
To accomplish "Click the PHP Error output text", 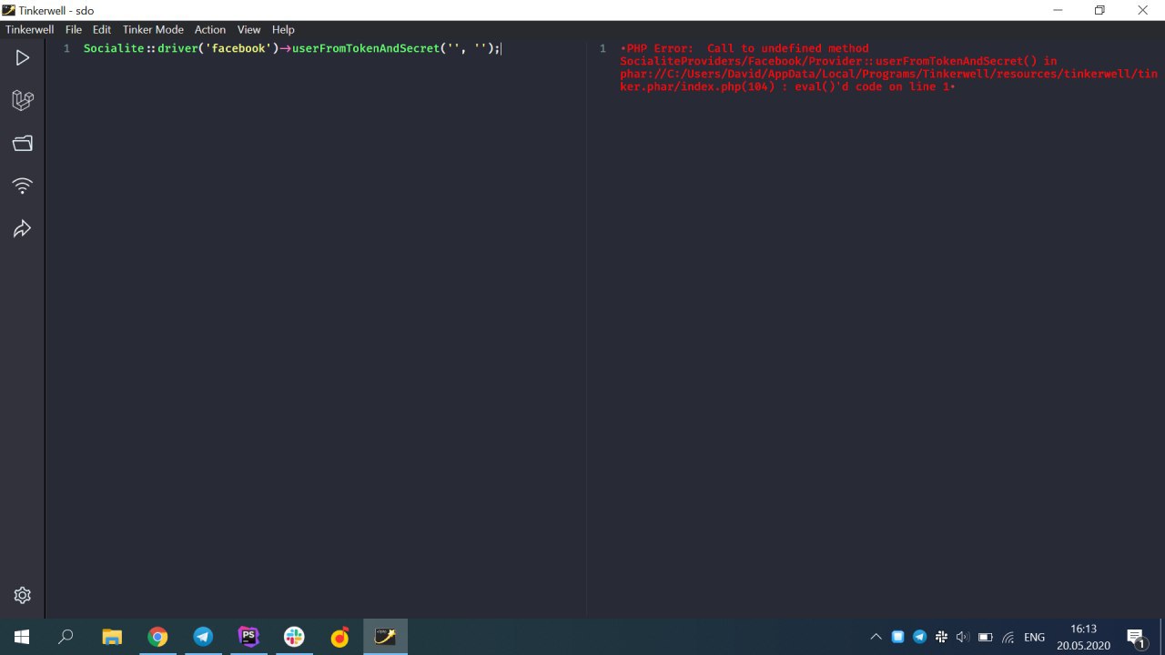I will coord(888,67).
